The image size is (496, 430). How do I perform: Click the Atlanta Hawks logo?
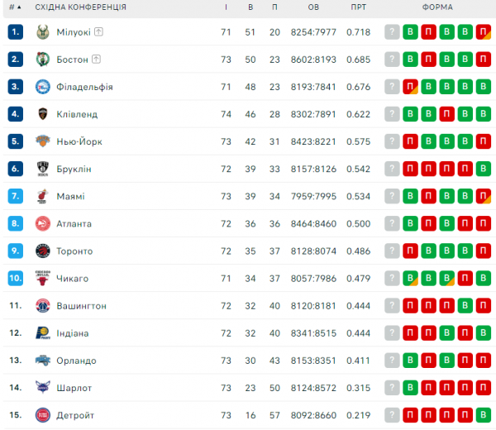click(x=43, y=223)
